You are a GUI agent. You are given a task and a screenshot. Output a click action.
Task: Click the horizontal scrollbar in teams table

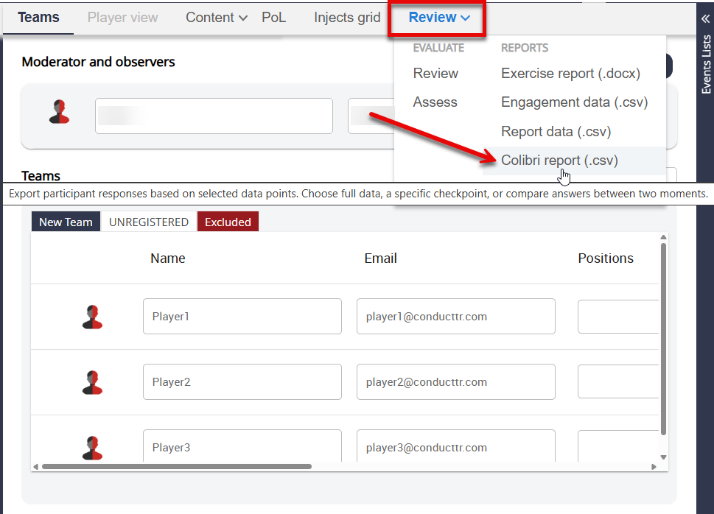[177, 466]
